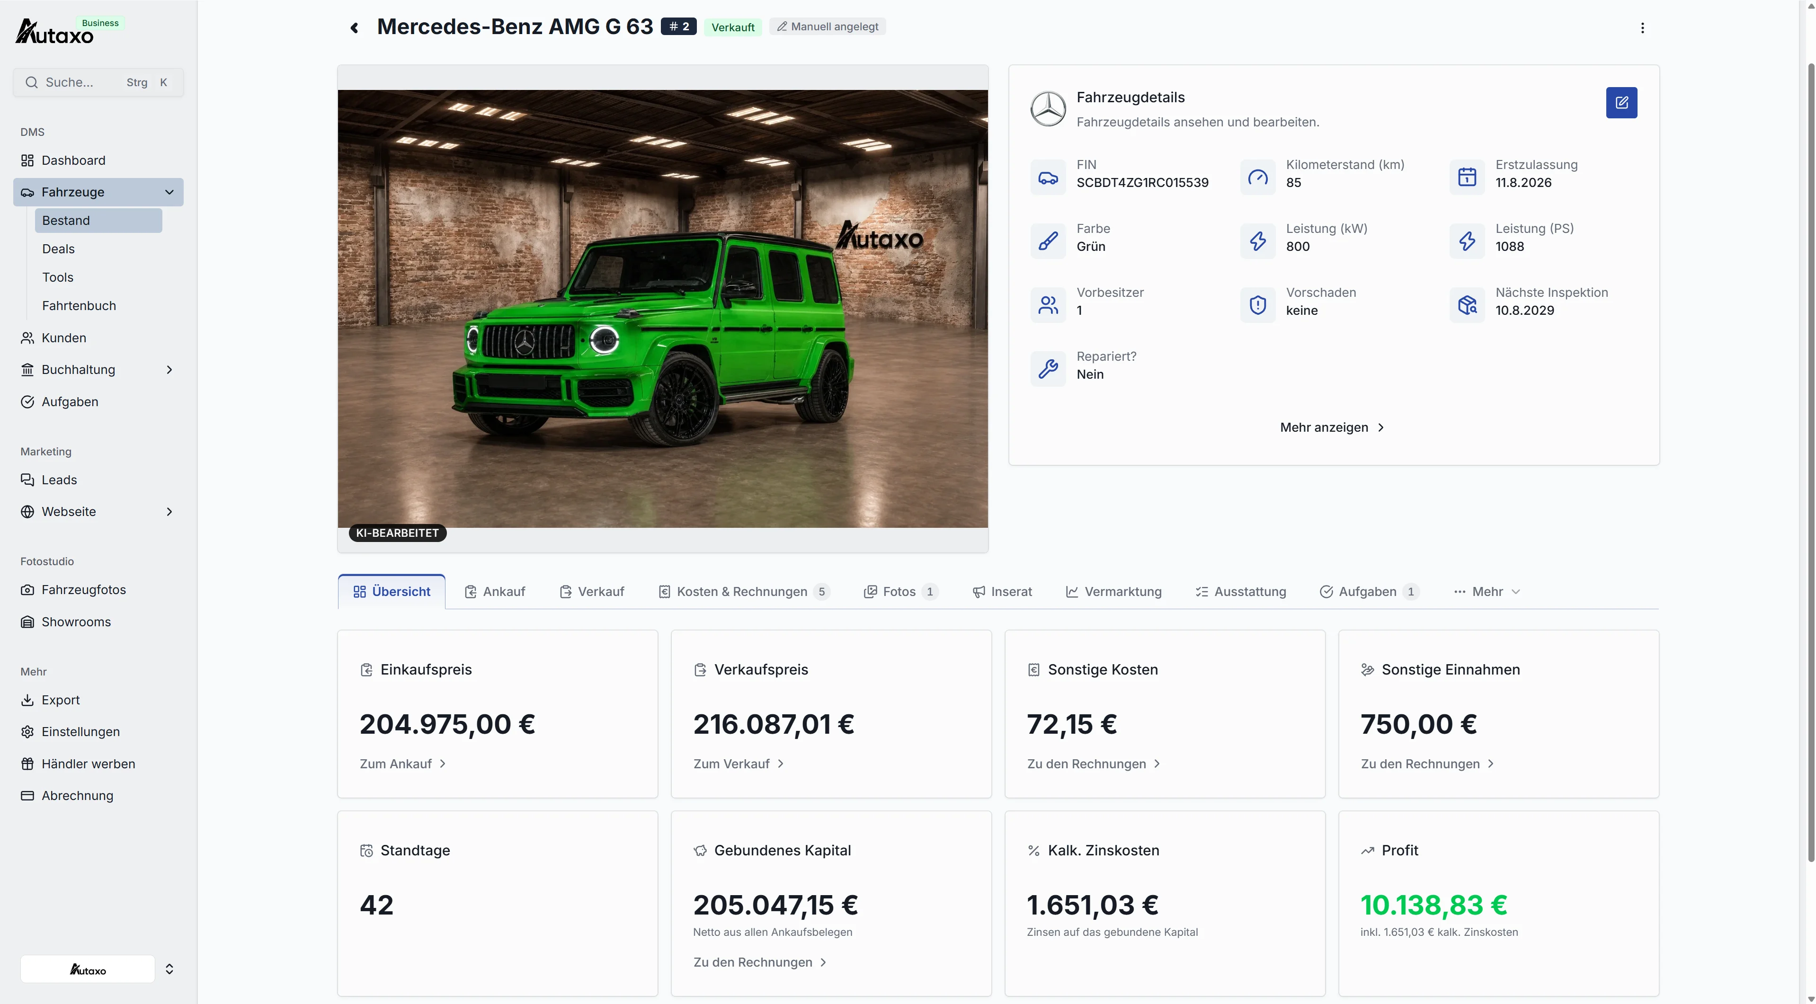Click the Profit value 10.138,83 €
The height and width of the screenshot is (1004, 1816).
[1433, 905]
